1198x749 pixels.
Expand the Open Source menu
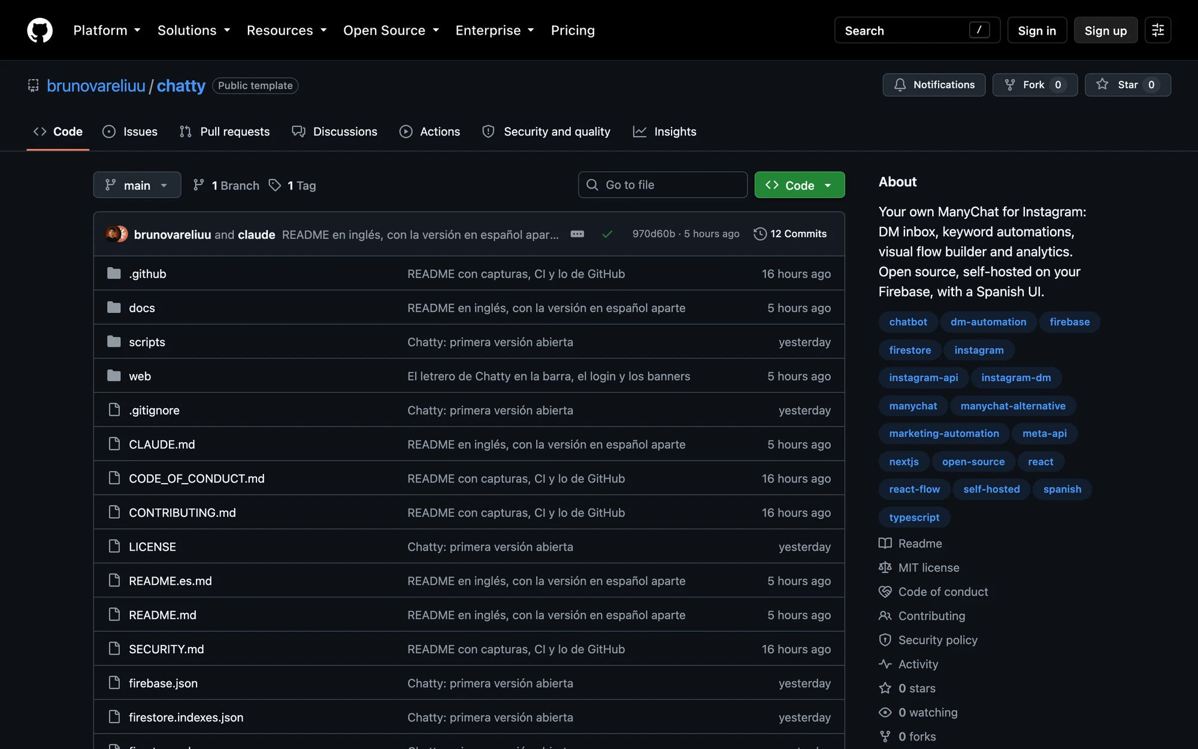pyautogui.click(x=391, y=30)
